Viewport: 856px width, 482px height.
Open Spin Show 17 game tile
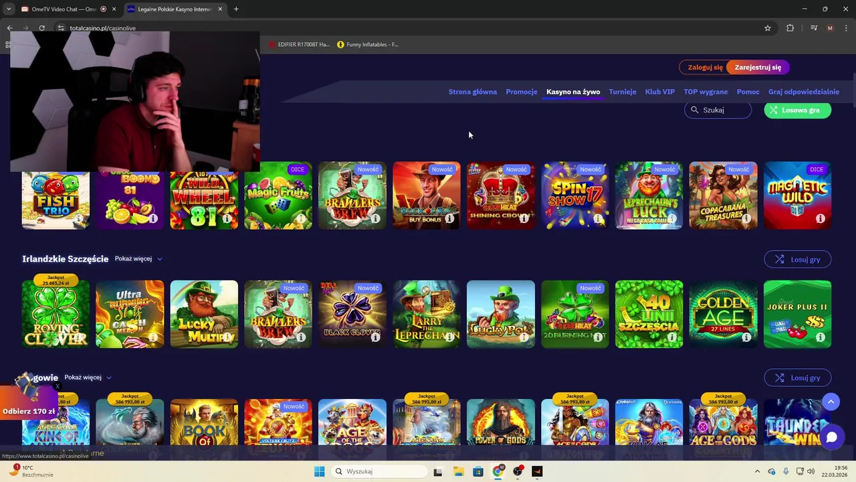point(575,195)
